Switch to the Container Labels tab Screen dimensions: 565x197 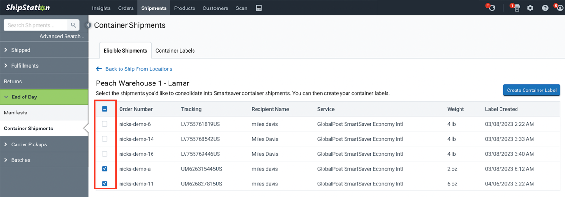click(x=175, y=50)
